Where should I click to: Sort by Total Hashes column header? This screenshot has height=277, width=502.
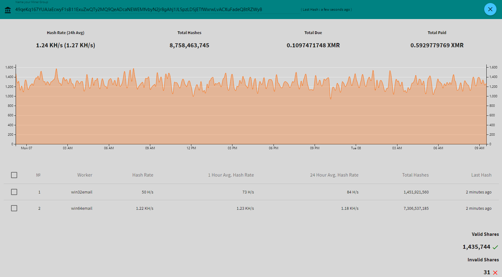(x=415, y=175)
